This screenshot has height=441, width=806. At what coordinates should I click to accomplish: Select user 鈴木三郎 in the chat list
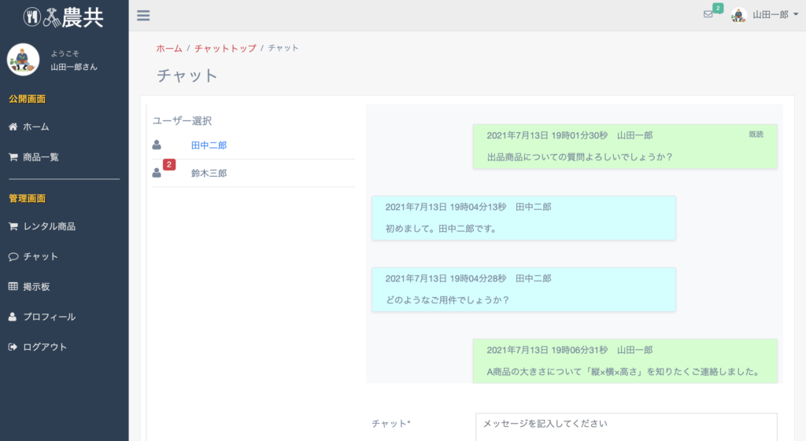click(209, 173)
